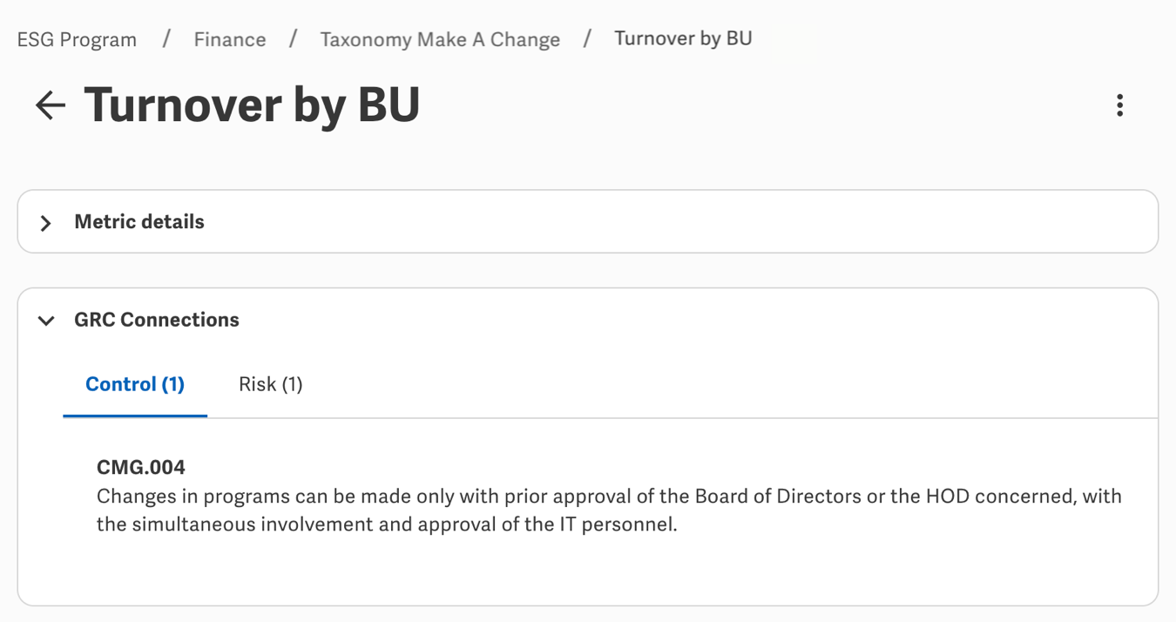The width and height of the screenshot is (1176, 622).
Task: Go to ESG Program breadcrumb
Action: click(77, 40)
